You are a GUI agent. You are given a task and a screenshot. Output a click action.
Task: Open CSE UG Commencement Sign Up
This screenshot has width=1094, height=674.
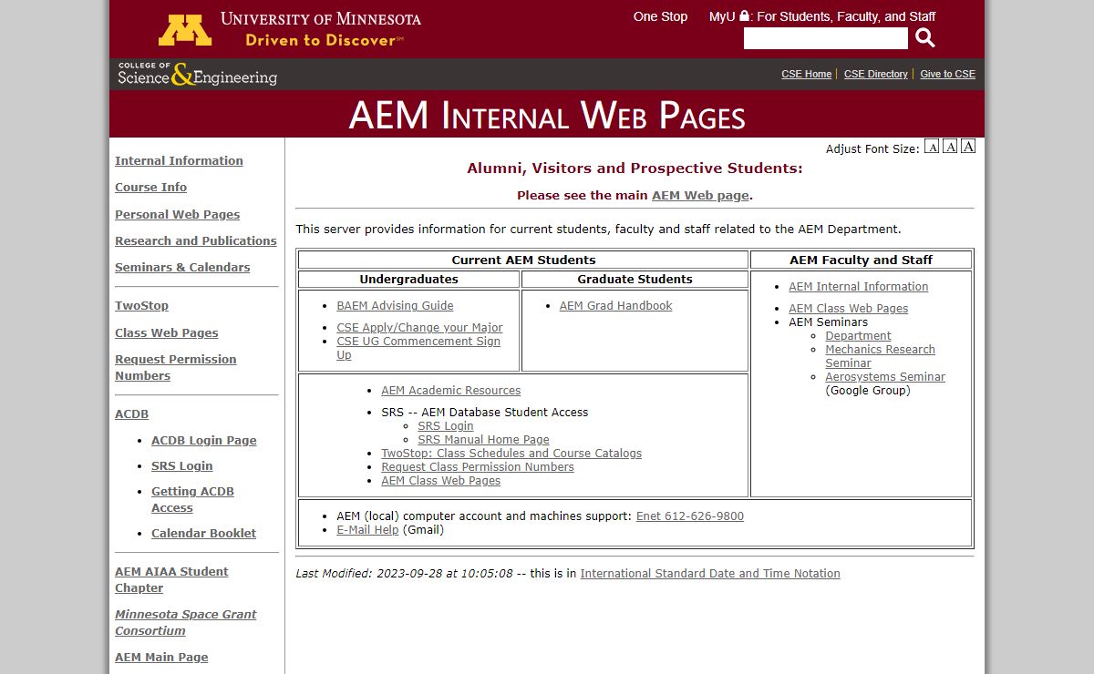[x=418, y=348]
